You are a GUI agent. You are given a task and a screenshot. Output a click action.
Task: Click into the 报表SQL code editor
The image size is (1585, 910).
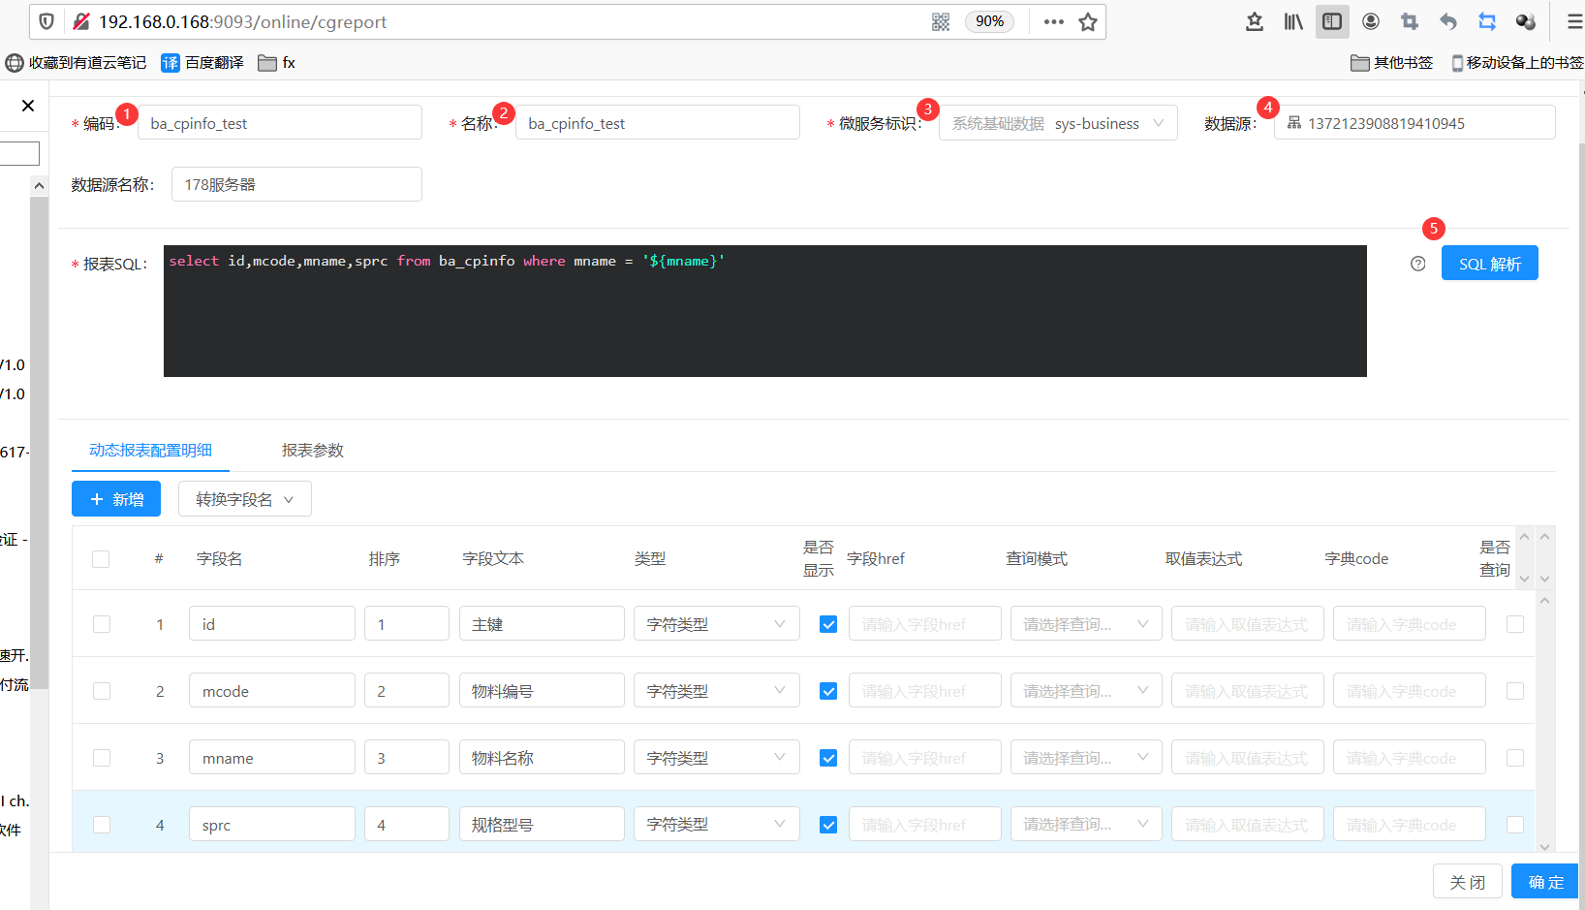(765, 311)
